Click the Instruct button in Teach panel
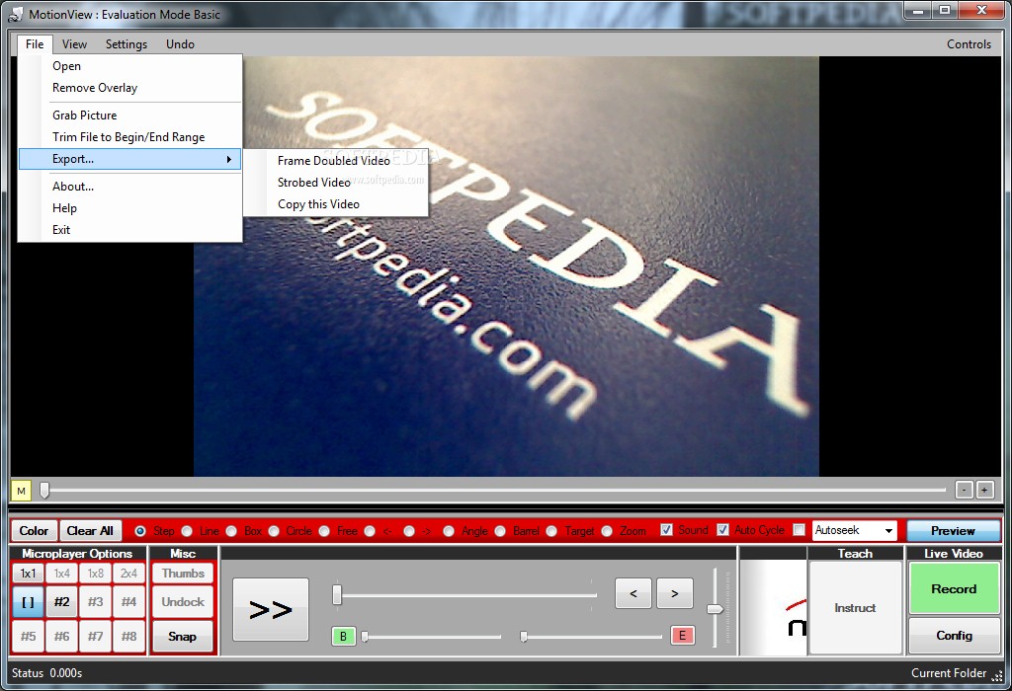Image resolution: width=1012 pixels, height=691 pixels. 855,608
